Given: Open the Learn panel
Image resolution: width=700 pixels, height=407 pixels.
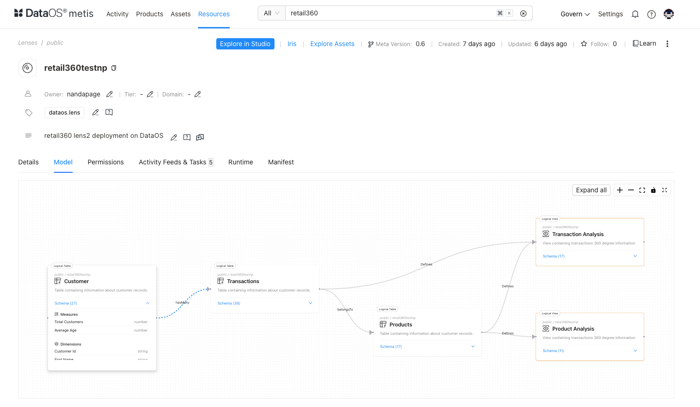Looking at the screenshot, I should [x=645, y=43].
